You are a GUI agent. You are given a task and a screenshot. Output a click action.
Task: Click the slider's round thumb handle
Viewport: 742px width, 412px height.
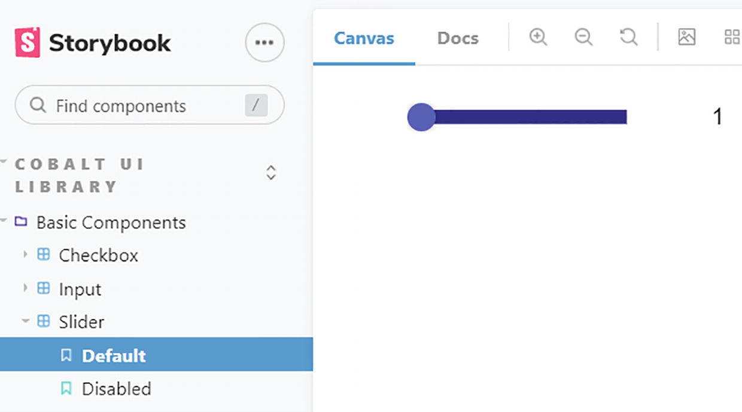pyautogui.click(x=421, y=117)
